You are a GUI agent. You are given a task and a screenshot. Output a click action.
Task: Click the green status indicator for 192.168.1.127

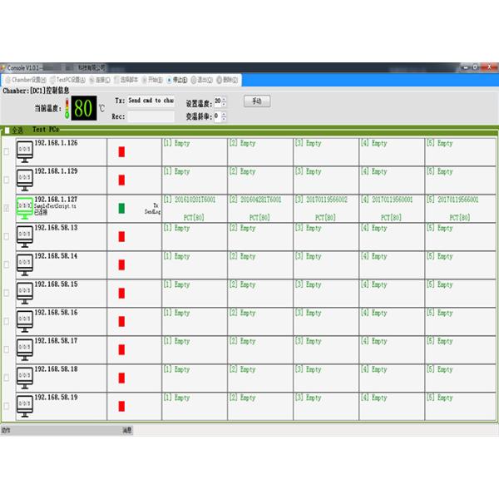(121, 209)
